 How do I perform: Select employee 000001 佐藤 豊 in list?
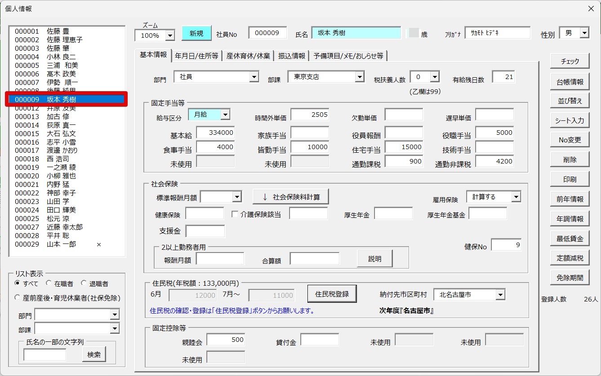67,31
